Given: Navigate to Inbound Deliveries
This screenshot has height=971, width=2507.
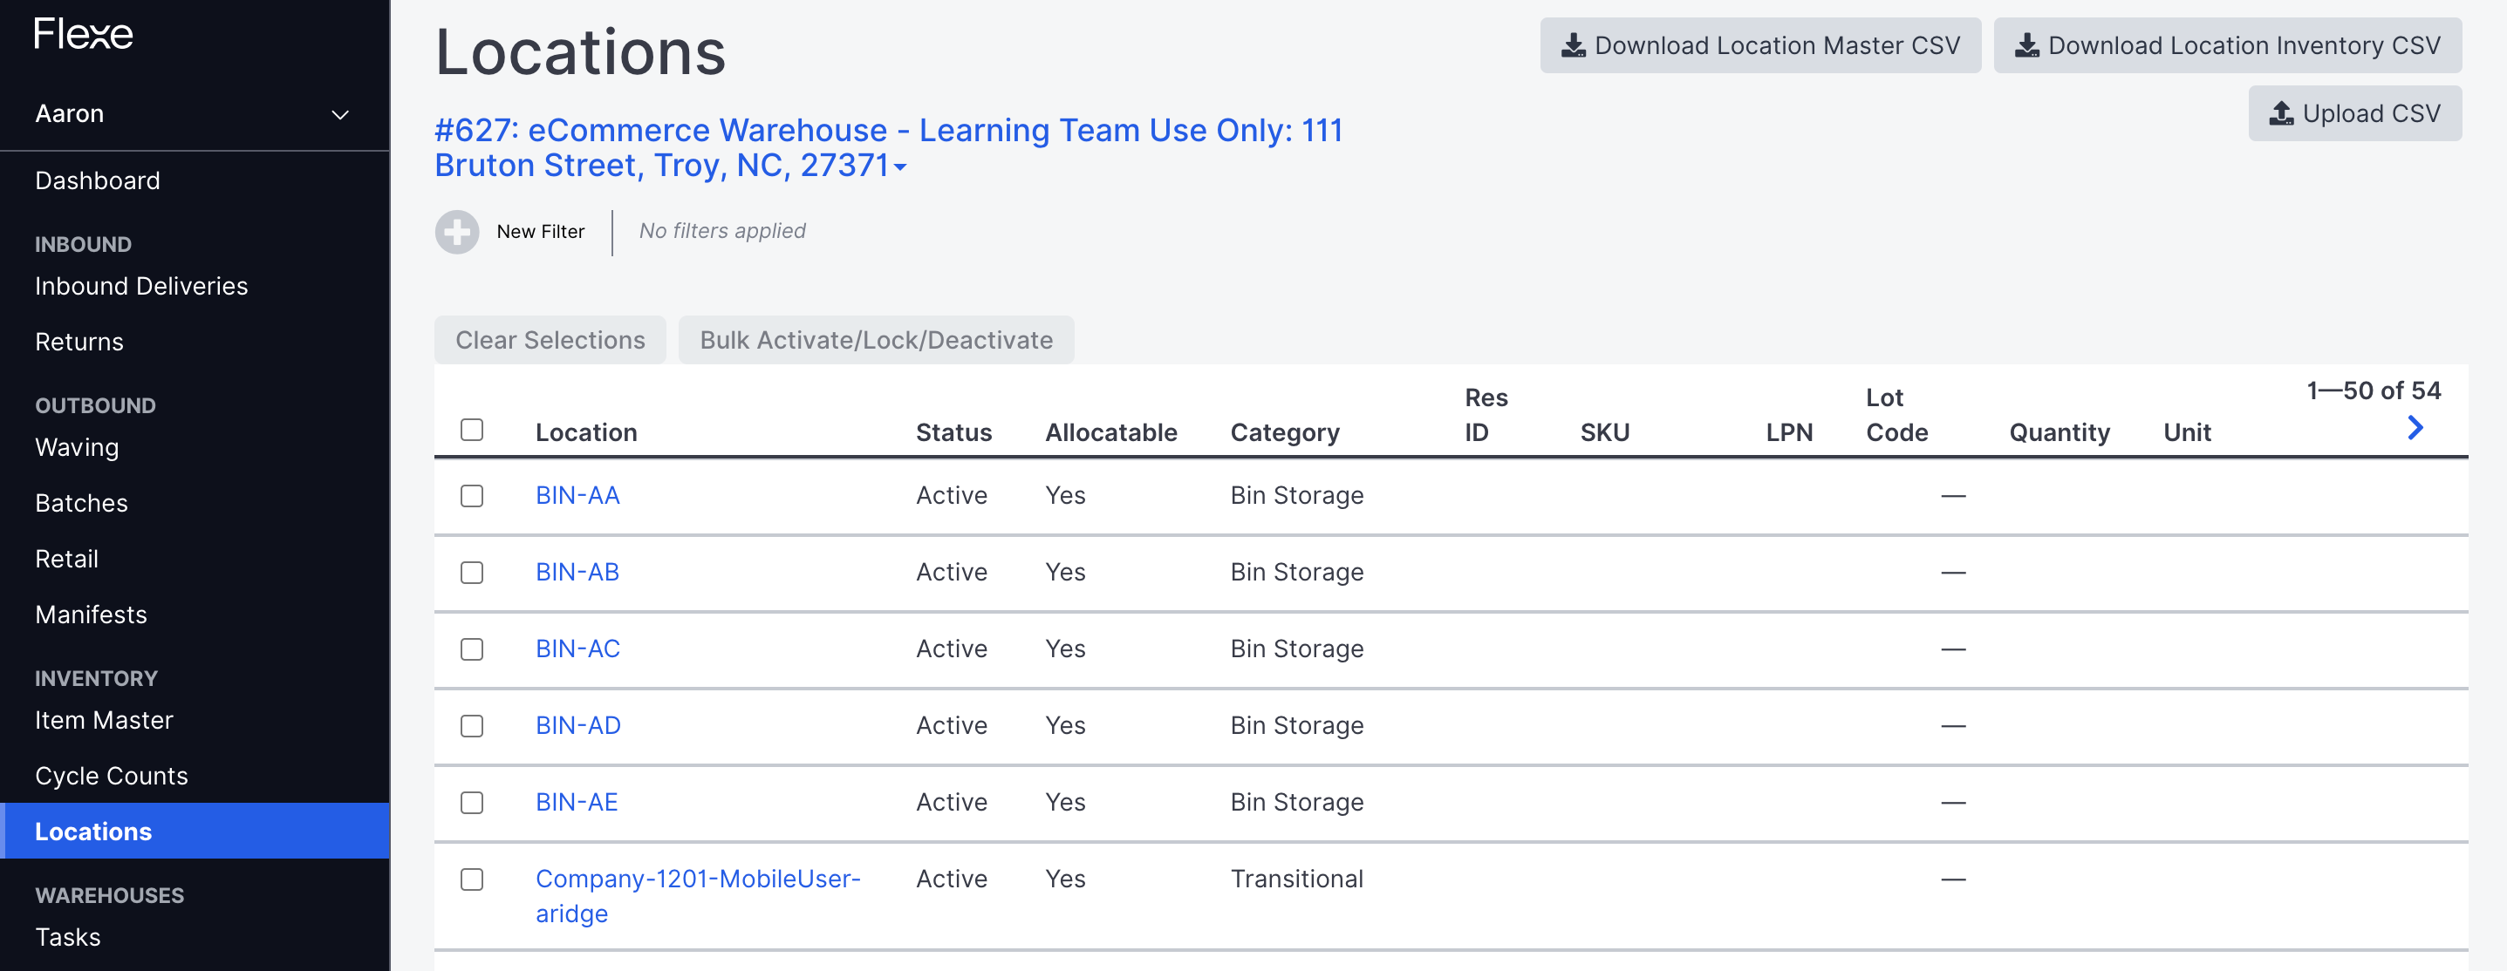Looking at the screenshot, I should (x=141, y=286).
